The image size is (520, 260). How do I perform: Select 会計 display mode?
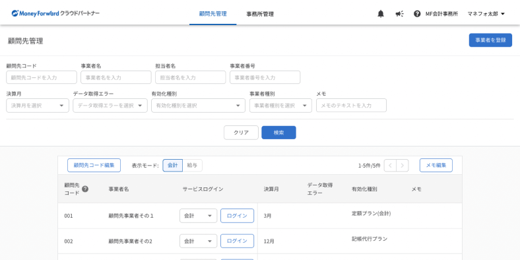(172, 165)
